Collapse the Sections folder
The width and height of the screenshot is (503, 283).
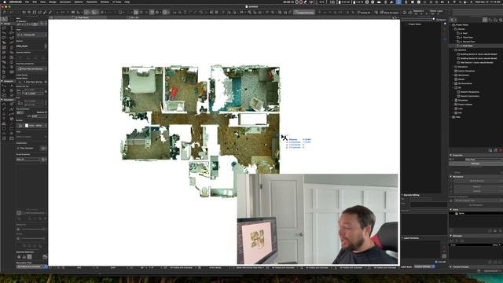(x=453, y=50)
